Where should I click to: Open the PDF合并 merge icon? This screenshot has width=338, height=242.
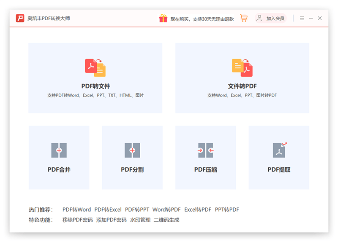[x=59, y=150]
